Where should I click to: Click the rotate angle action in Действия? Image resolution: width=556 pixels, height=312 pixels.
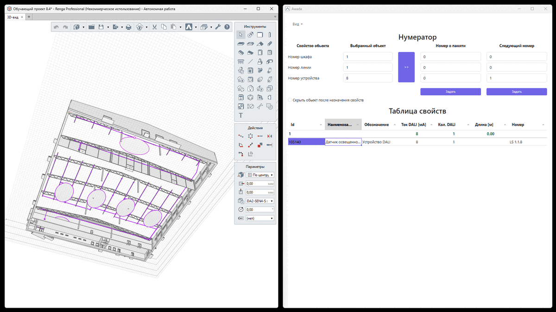[241, 145]
